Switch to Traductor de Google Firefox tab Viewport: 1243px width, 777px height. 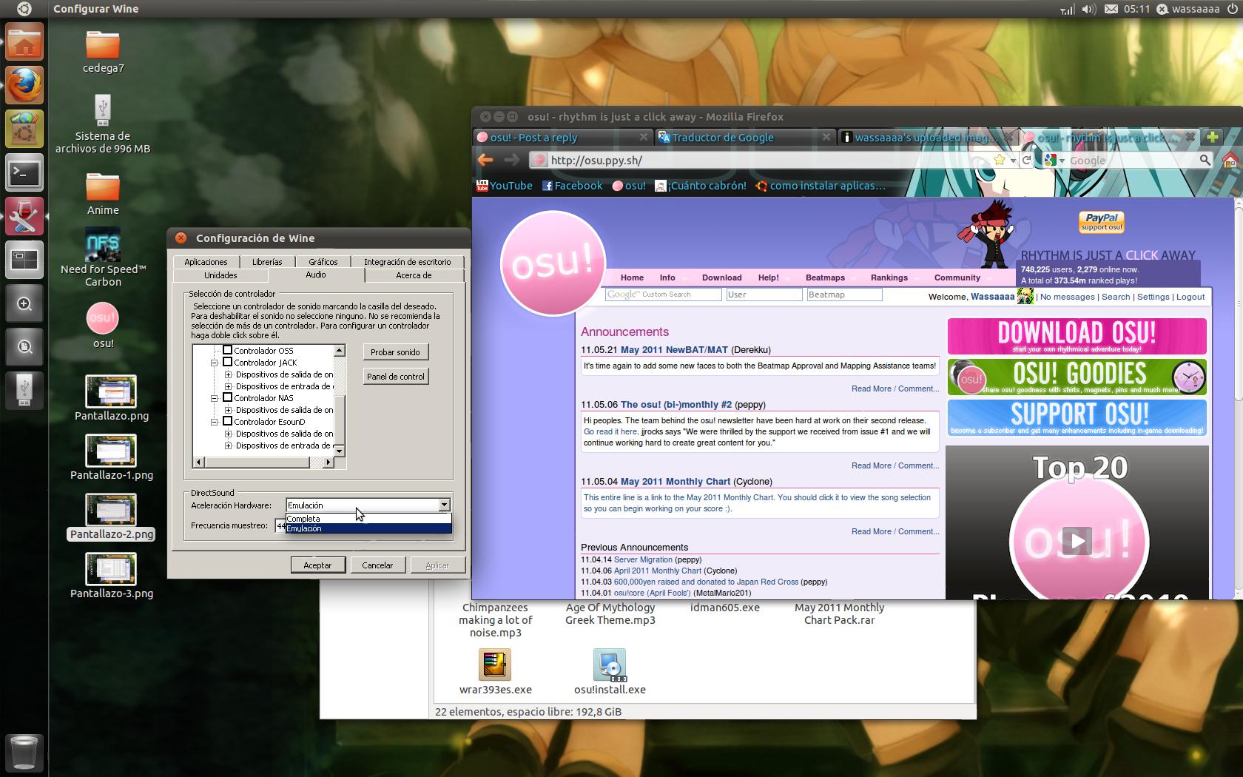tap(744, 137)
